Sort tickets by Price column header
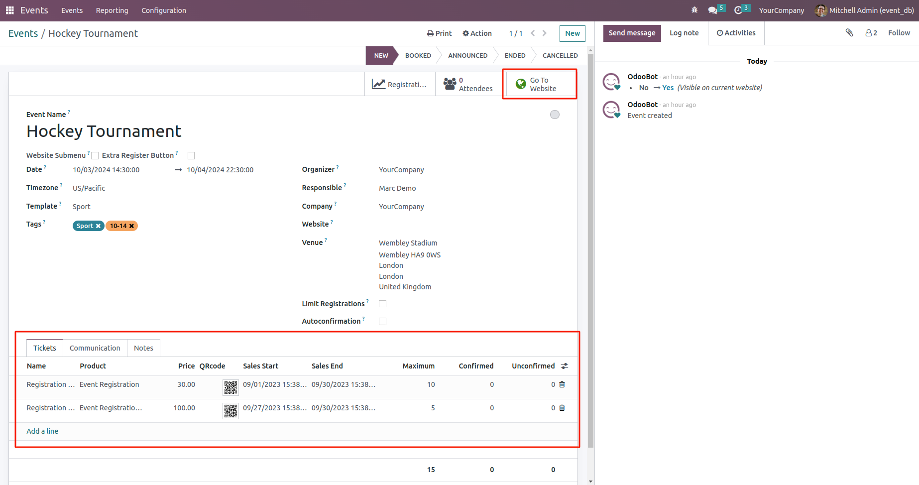 point(187,366)
